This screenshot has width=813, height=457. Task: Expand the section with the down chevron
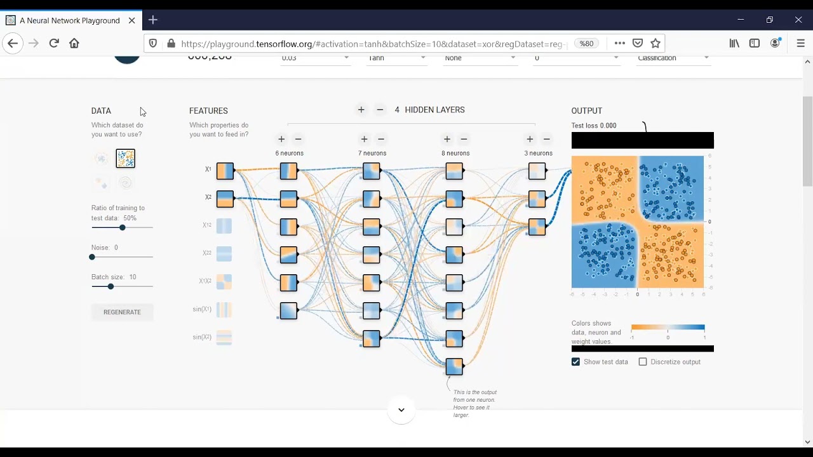[x=401, y=409]
